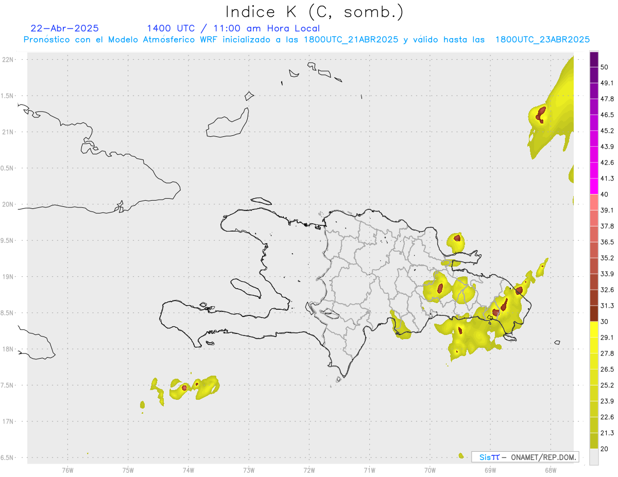Screen dimensions: 618x477
Task: Click colorbar value "50"
Action: point(605,67)
